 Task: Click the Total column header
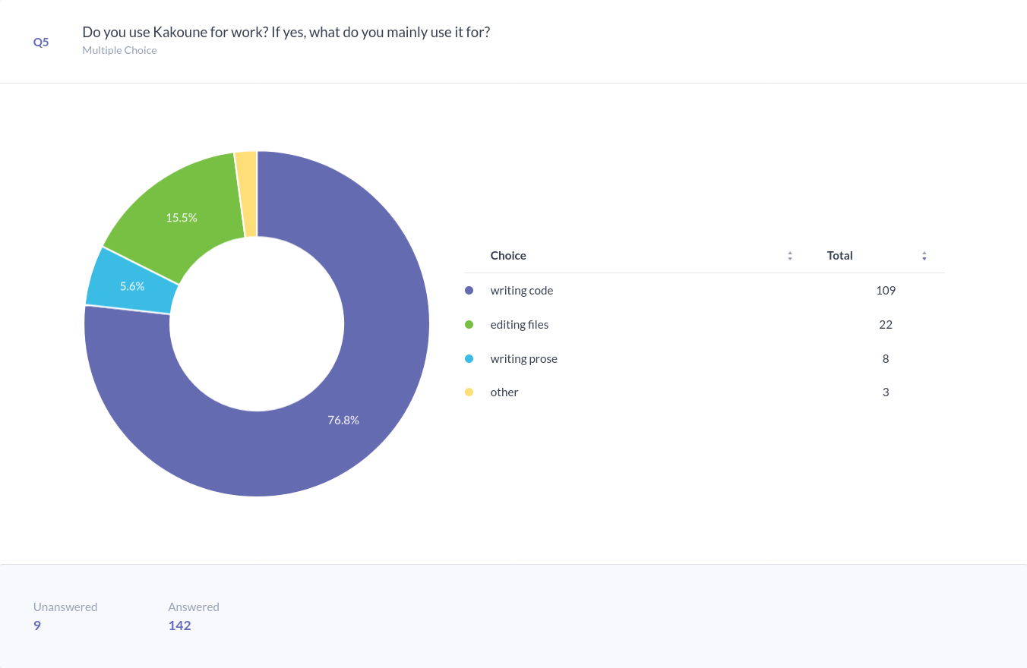tap(839, 256)
